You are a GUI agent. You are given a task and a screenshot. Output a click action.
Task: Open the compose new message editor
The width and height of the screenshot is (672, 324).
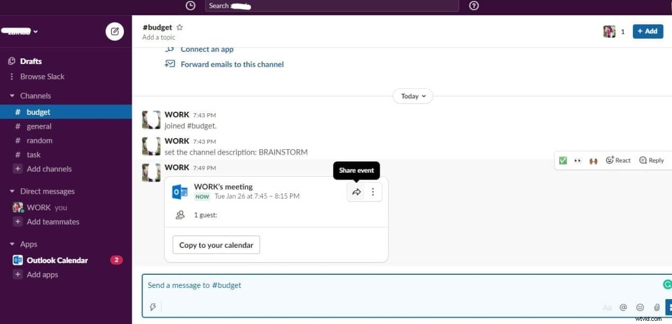point(114,31)
